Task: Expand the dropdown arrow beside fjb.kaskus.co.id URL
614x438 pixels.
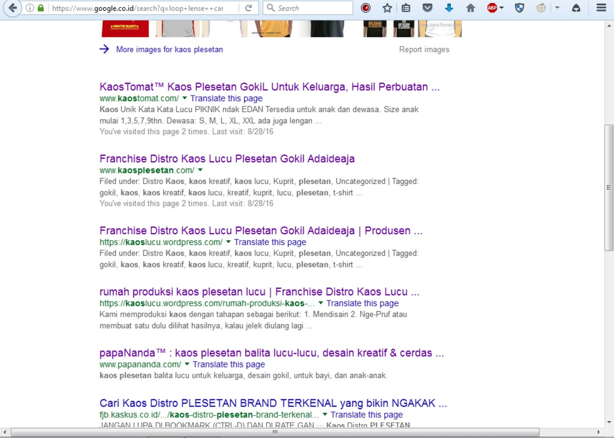Action: (x=325, y=414)
